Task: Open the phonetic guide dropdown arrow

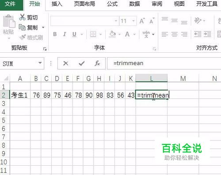Action: tap(153, 35)
